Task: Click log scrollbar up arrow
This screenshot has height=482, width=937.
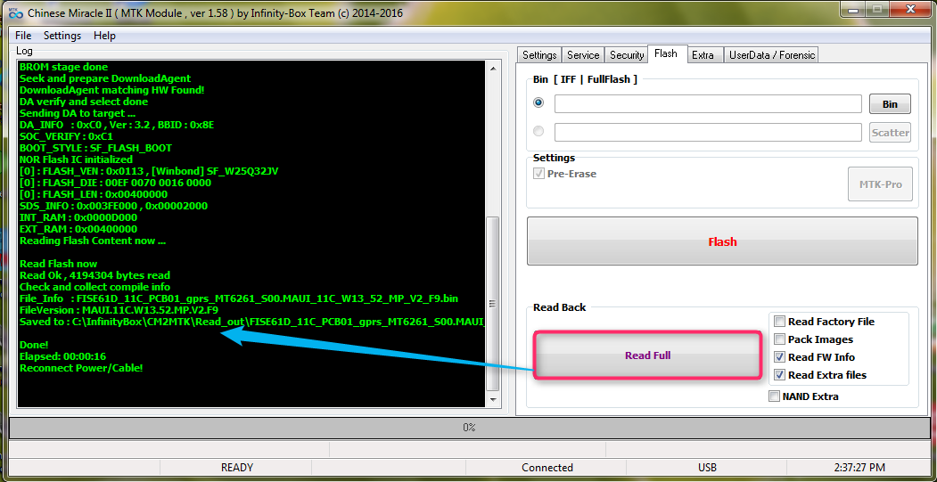Action: pyautogui.click(x=493, y=69)
